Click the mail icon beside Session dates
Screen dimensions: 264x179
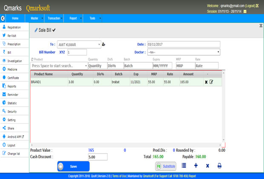(245, 12)
